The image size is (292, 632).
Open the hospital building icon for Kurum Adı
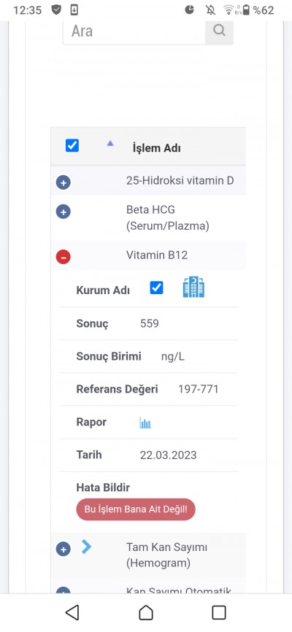(193, 288)
